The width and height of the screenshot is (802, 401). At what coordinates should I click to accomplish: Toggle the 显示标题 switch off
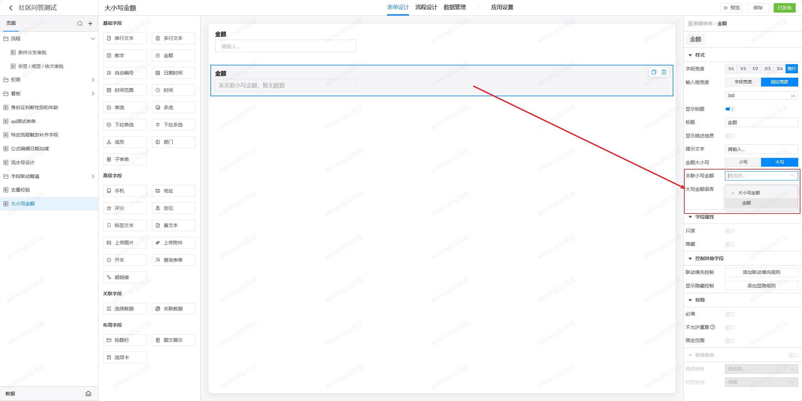pyautogui.click(x=730, y=109)
